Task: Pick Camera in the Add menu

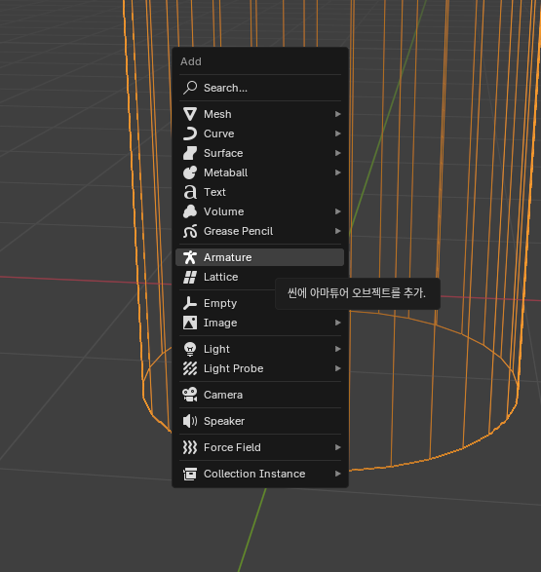Action: (x=259, y=395)
